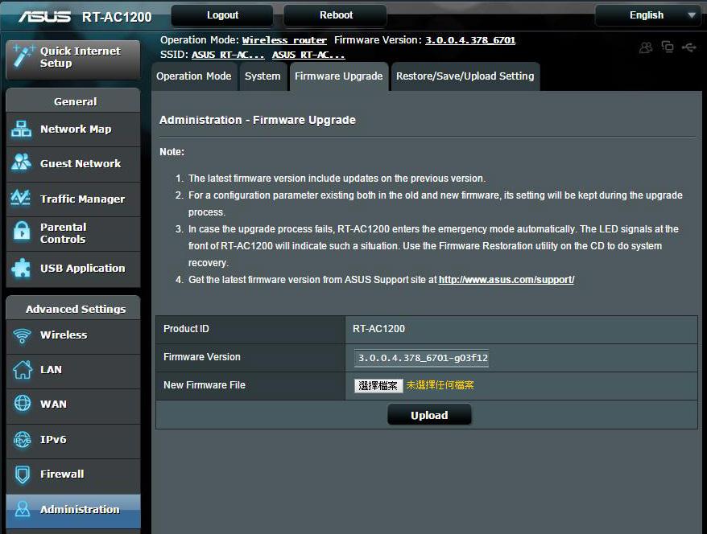Click the guest users status icon
This screenshot has height=534, width=707.
[x=646, y=47]
